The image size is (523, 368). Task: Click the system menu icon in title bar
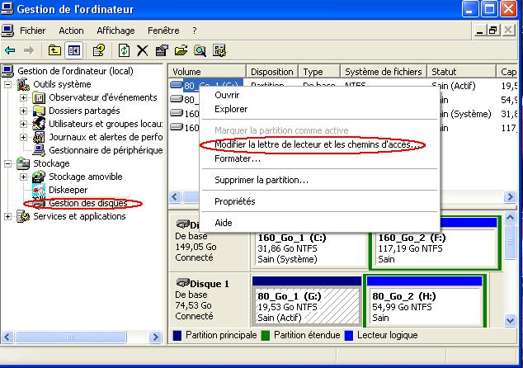[x=7, y=8]
